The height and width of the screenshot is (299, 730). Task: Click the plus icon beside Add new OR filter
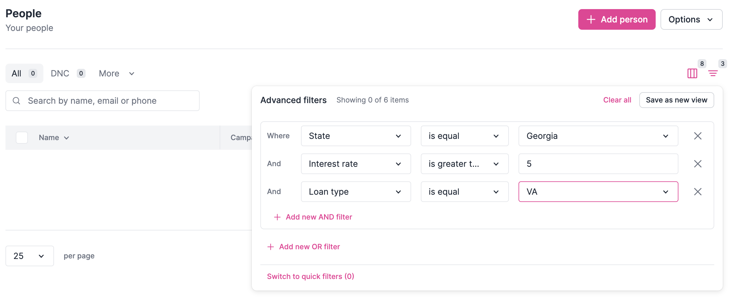click(270, 247)
